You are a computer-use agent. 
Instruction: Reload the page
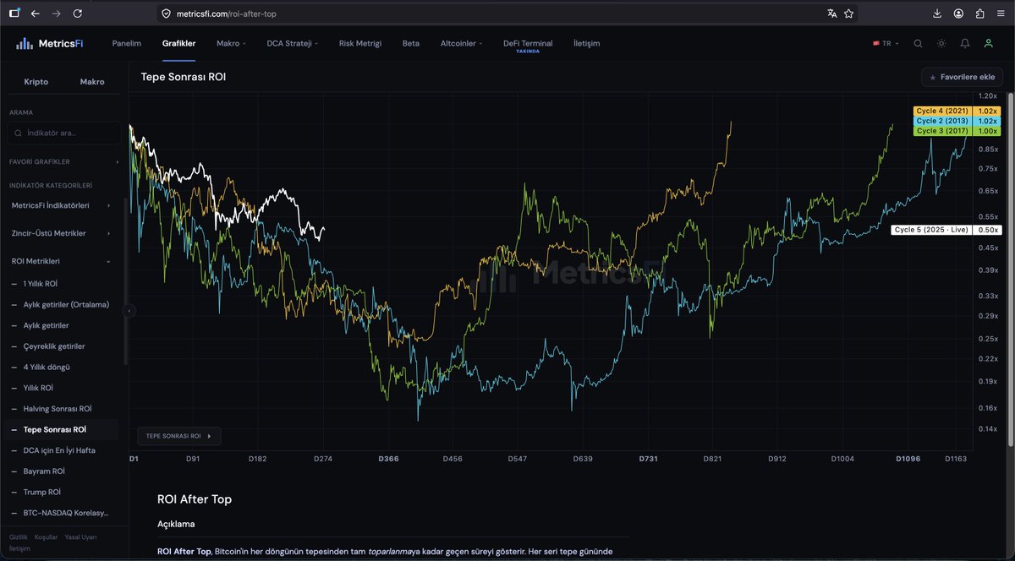click(78, 14)
